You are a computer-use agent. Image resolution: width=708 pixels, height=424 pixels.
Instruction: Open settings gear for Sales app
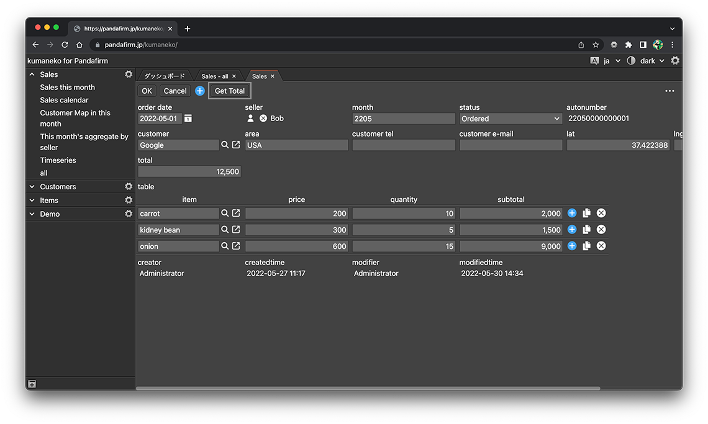[x=129, y=74]
